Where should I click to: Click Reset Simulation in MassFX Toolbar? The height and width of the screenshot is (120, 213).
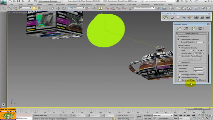coord(196,18)
